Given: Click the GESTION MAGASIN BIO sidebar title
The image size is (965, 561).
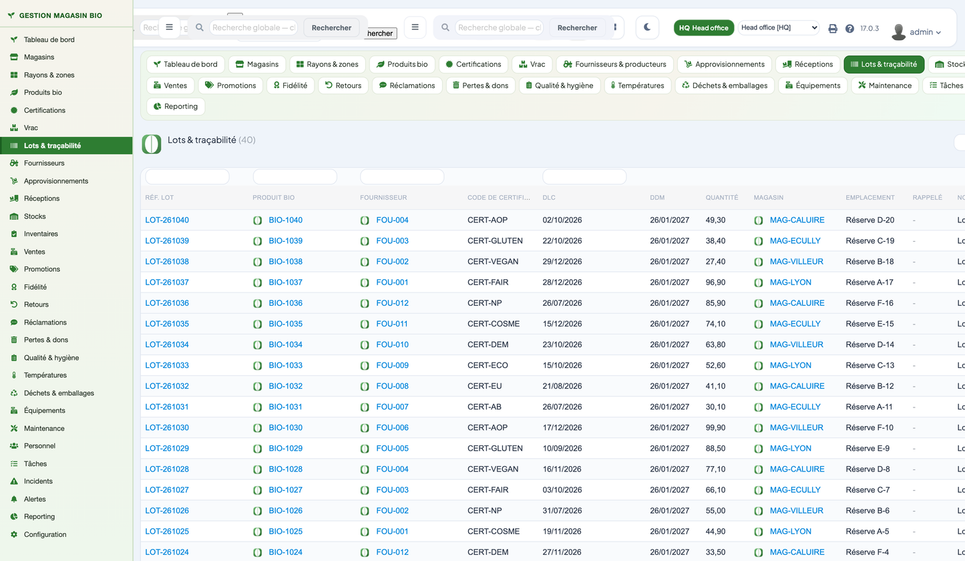Looking at the screenshot, I should [x=61, y=15].
